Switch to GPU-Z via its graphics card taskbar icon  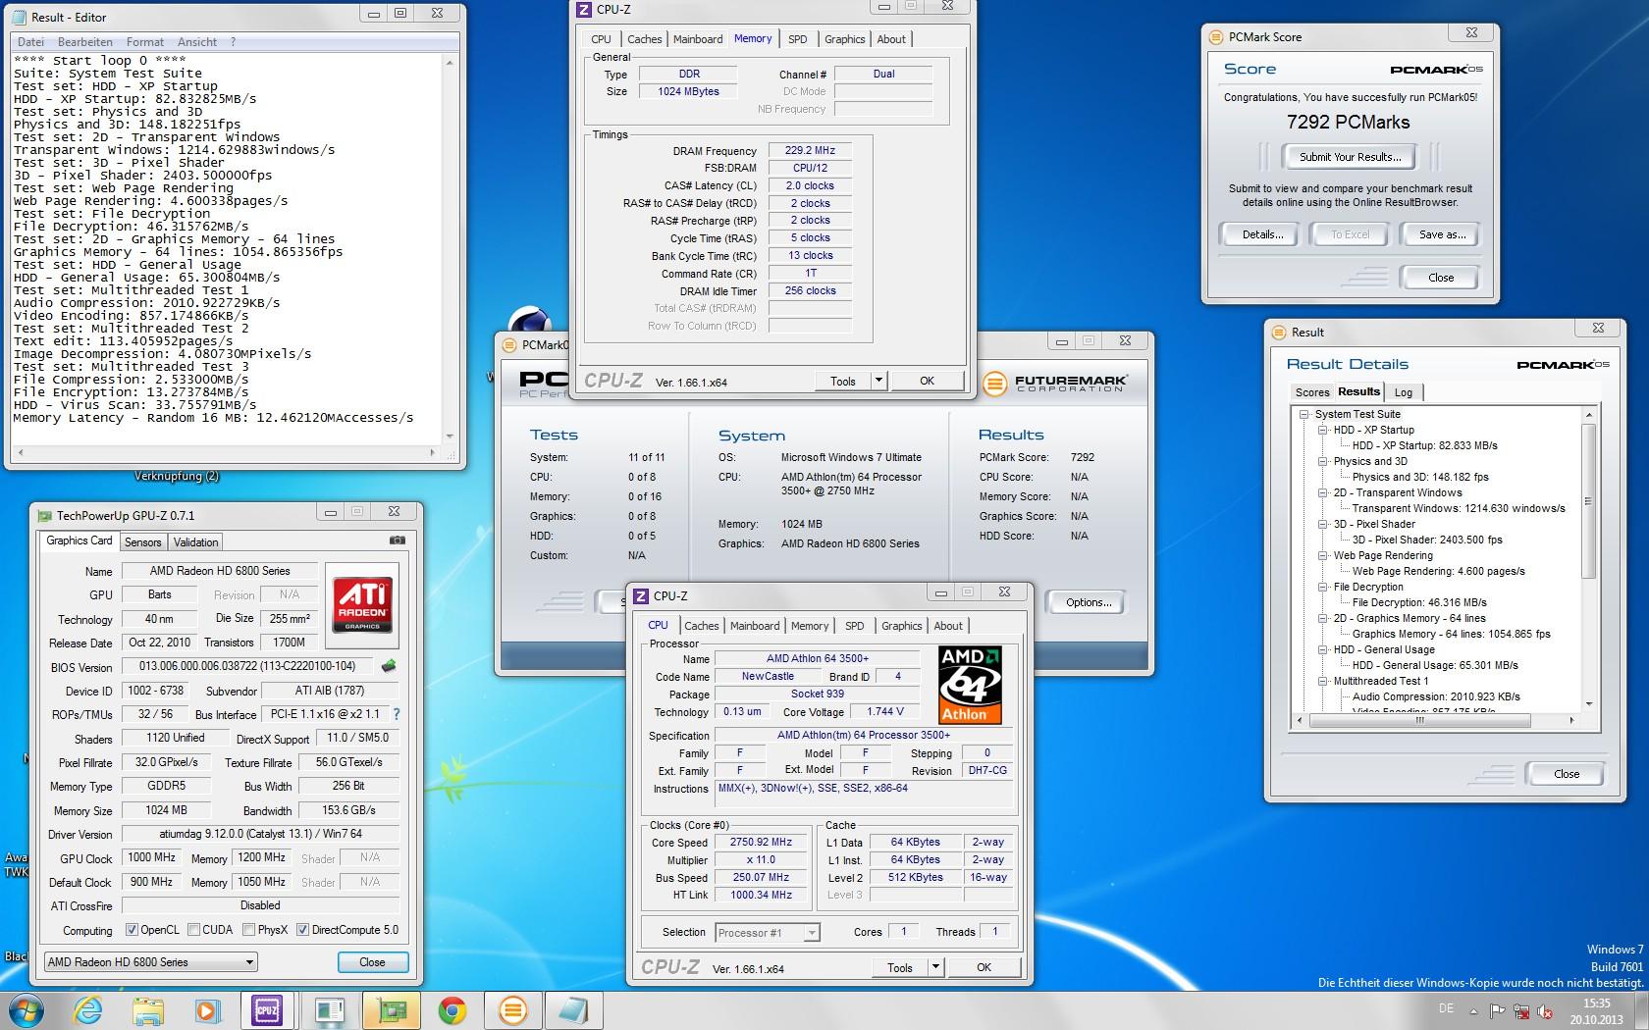click(391, 1010)
